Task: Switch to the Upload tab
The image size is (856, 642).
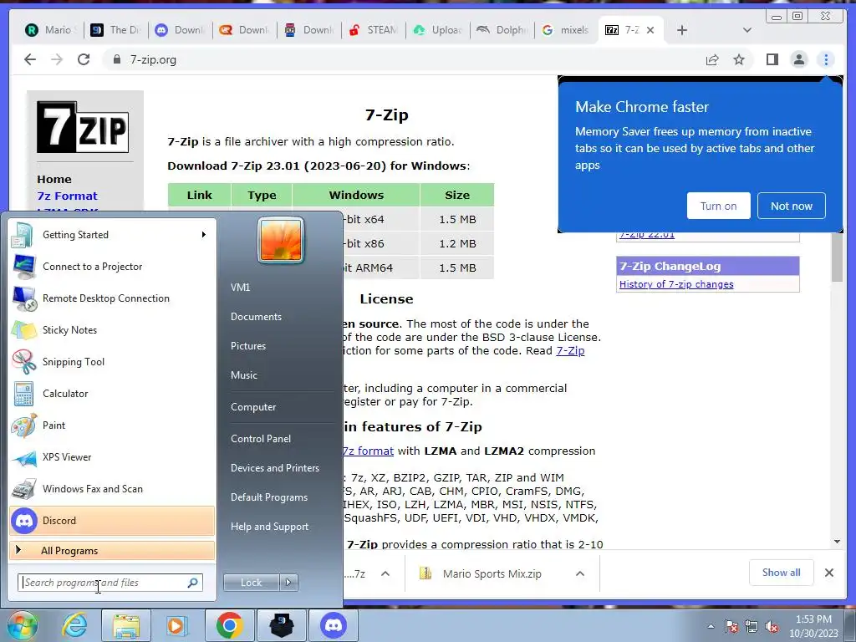Action: coord(438,30)
